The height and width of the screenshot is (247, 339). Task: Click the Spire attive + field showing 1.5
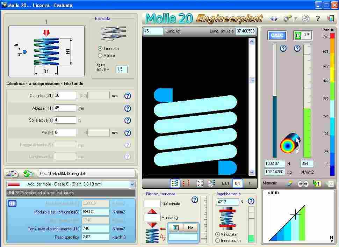coord(122,69)
